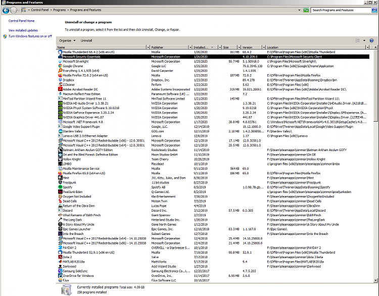The width and height of the screenshot is (379, 296).
Task: Change the view with the views icon
Action: click(x=357, y=40)
